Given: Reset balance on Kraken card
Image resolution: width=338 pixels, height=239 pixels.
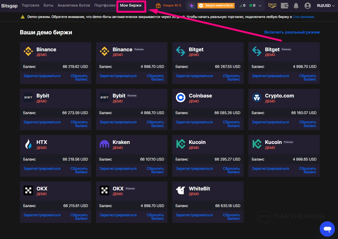Looking at the screenshot, I should coord(155,170).
